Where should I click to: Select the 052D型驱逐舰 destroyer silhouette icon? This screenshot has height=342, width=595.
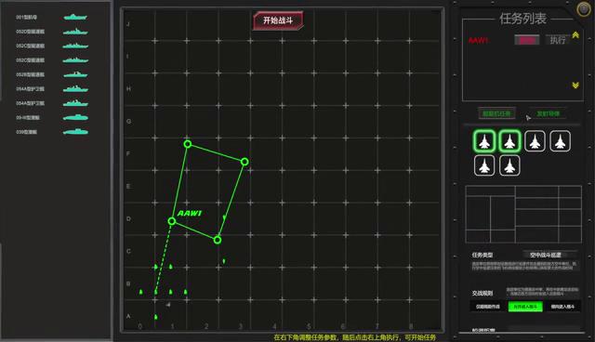(75, 32)
